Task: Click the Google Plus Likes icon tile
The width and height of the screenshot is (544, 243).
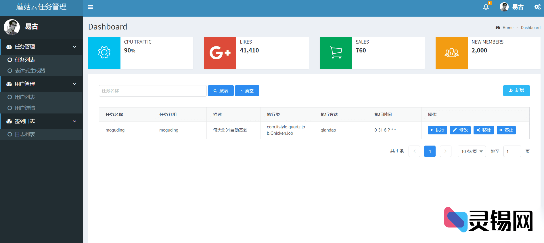Action: pyautogui.click(x=220, y=53)
